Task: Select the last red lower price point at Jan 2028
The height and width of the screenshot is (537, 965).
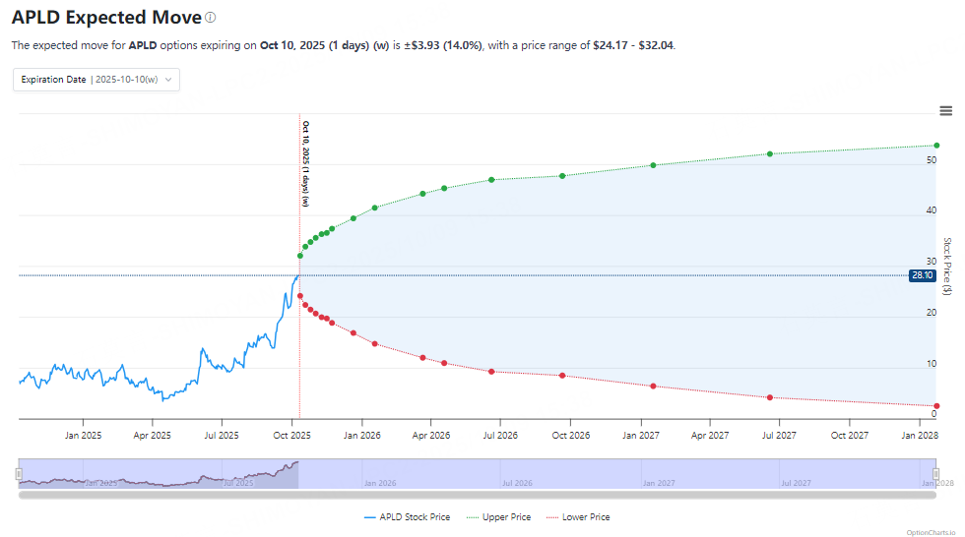Action: (x=936, y=406)
